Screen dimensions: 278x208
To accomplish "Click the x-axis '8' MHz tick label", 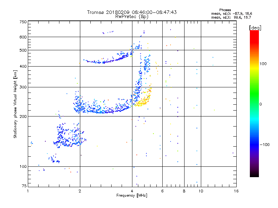I will (184, 191).
